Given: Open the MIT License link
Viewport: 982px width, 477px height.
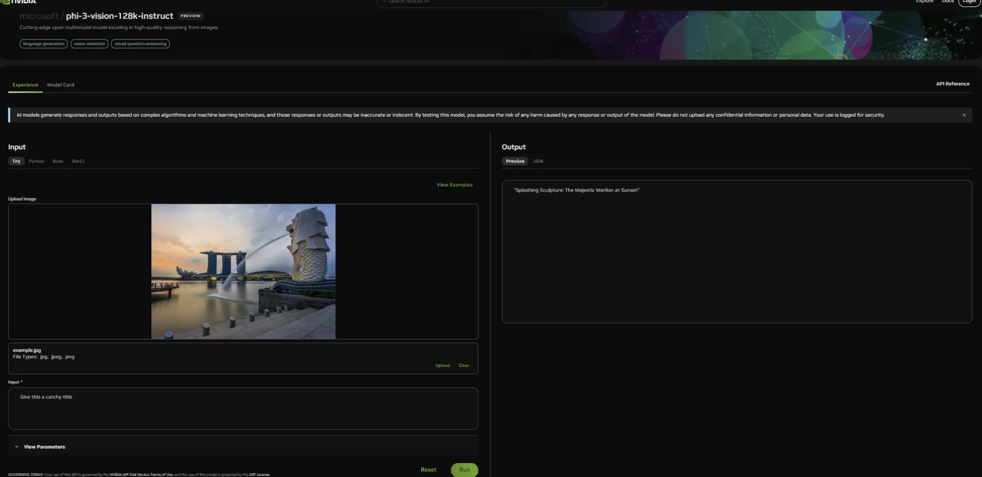Looking at the screenshot, I should tap(259, 475).
